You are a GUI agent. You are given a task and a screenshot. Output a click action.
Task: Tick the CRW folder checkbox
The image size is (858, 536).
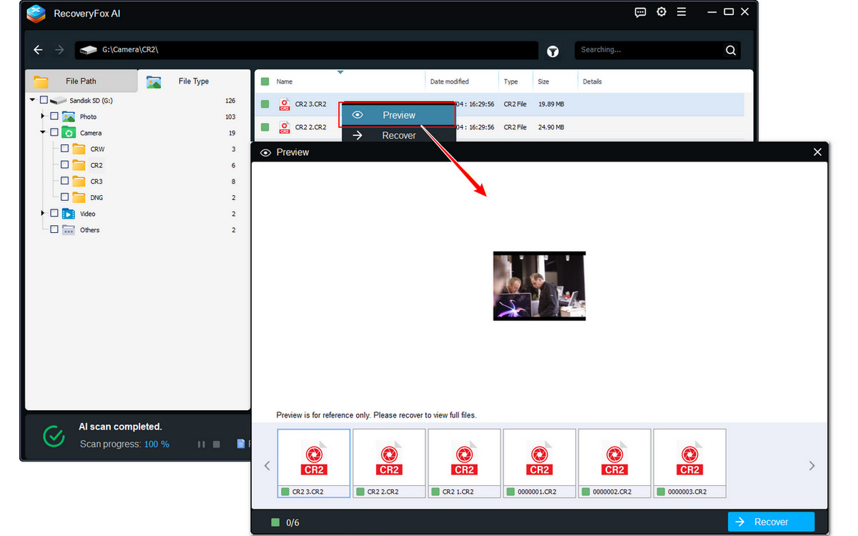(64, 149)
